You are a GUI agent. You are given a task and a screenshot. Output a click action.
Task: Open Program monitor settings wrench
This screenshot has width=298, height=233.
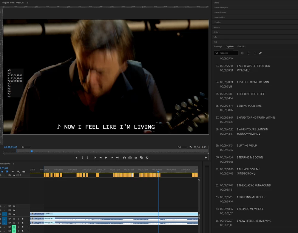coord(191,147)
